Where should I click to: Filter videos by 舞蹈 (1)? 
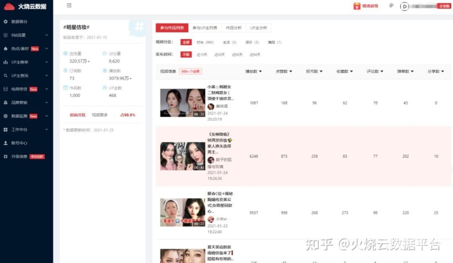coord(275,43)
